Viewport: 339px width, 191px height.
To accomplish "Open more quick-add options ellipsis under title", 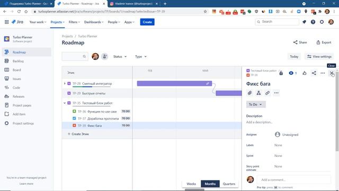I will point(276,93).
